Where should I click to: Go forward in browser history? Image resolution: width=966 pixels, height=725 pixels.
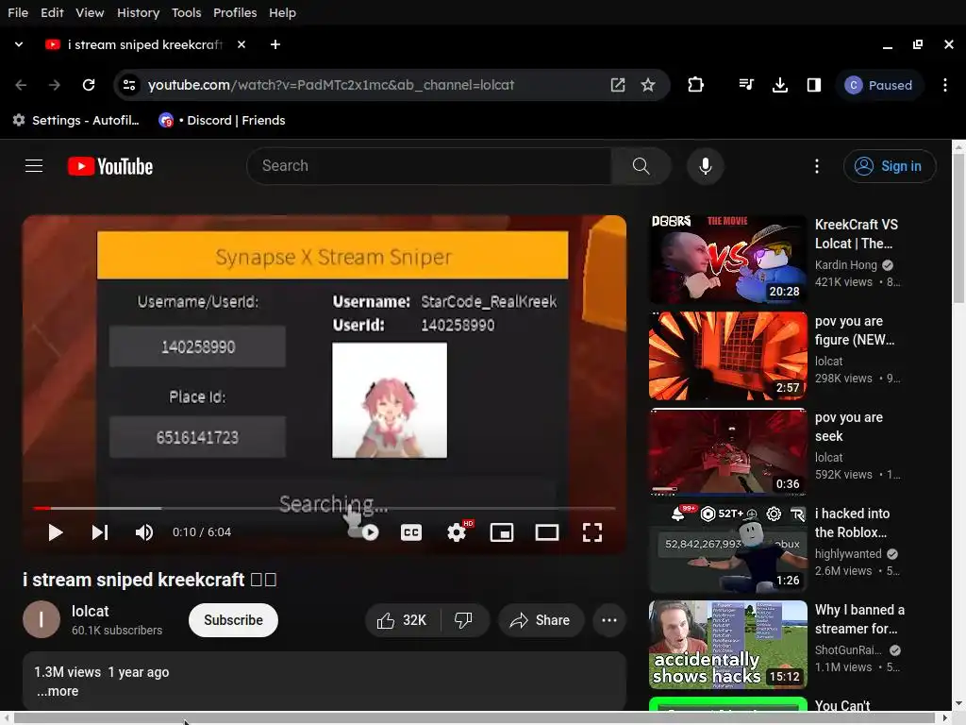(54, 85)
